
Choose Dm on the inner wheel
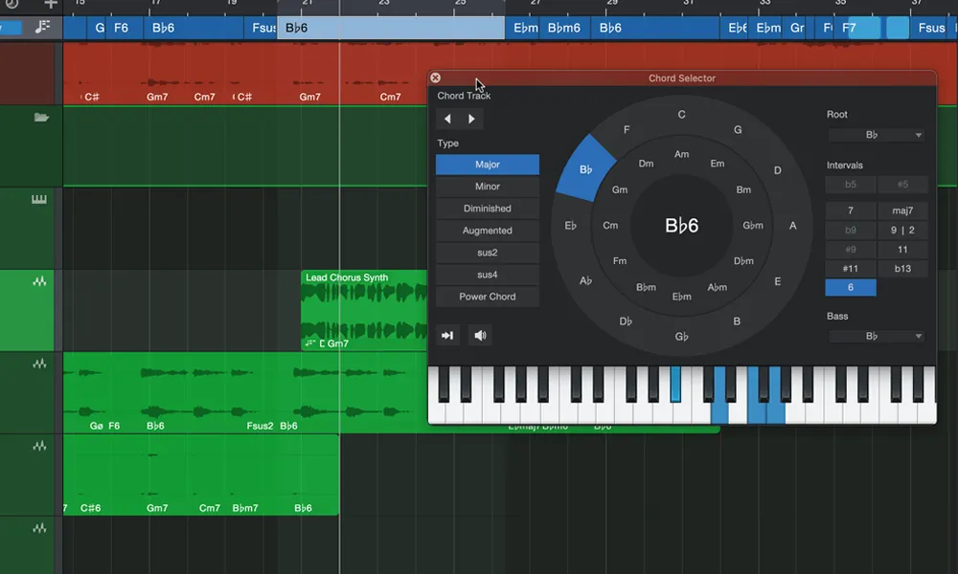click(x=646, y=164)
